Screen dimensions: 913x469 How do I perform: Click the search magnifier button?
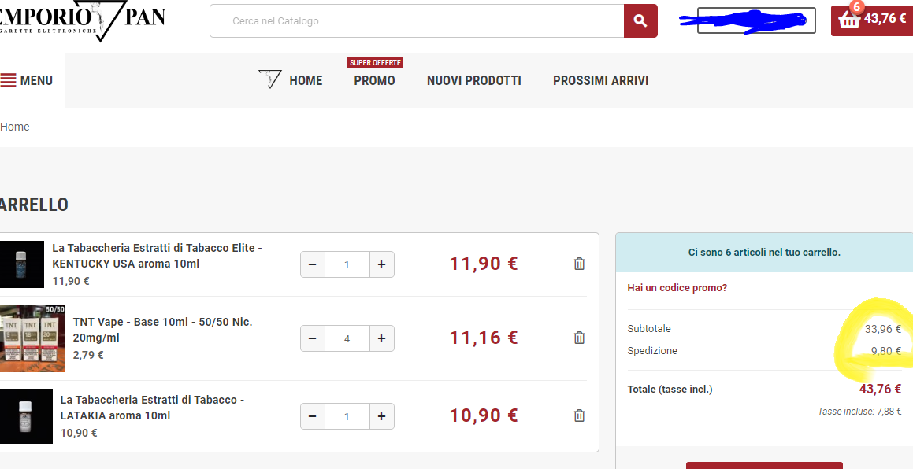pyautogui.click(x=640, y=21)
